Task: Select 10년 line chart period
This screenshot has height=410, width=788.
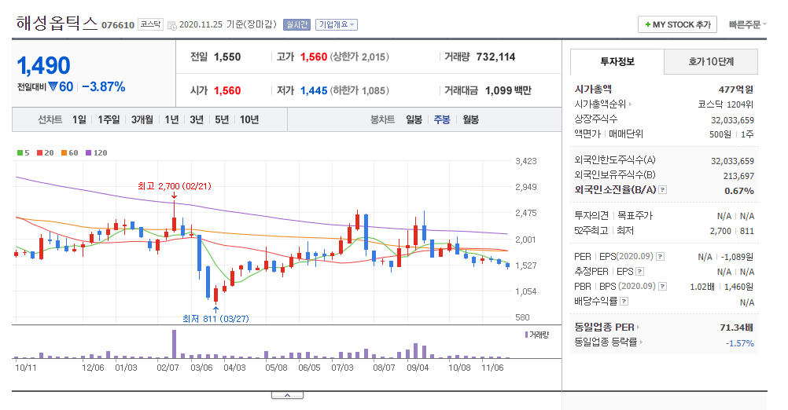Action: click(x=249, y=120)
